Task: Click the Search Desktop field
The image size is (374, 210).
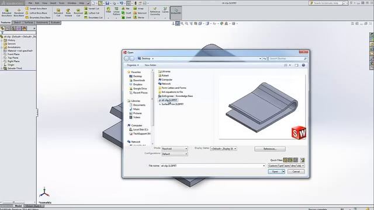Action: pyautogui.click(x=288, y=58)
